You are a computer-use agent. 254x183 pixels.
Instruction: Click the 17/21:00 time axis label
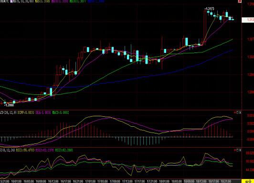tap(152, 182)
